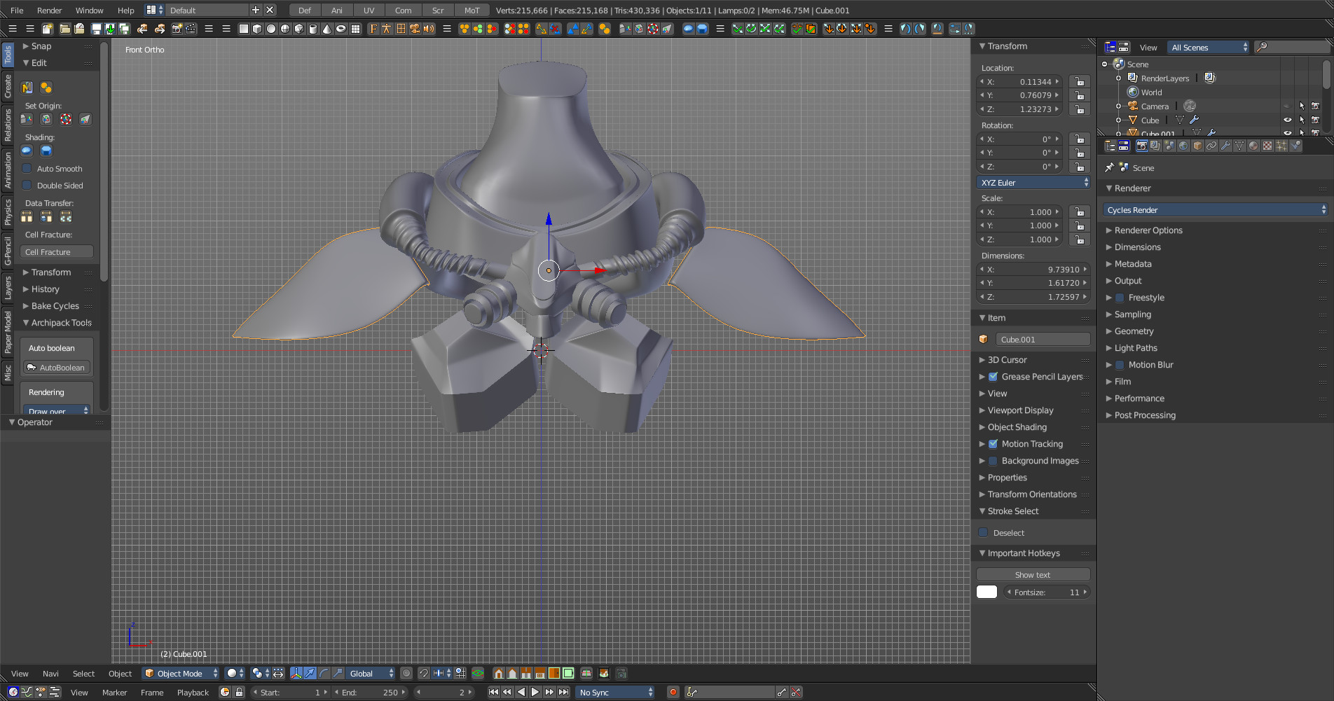Click the World icon in outliner
The height and width of the screenshot is (701, 1334).
click(1133, 92)
